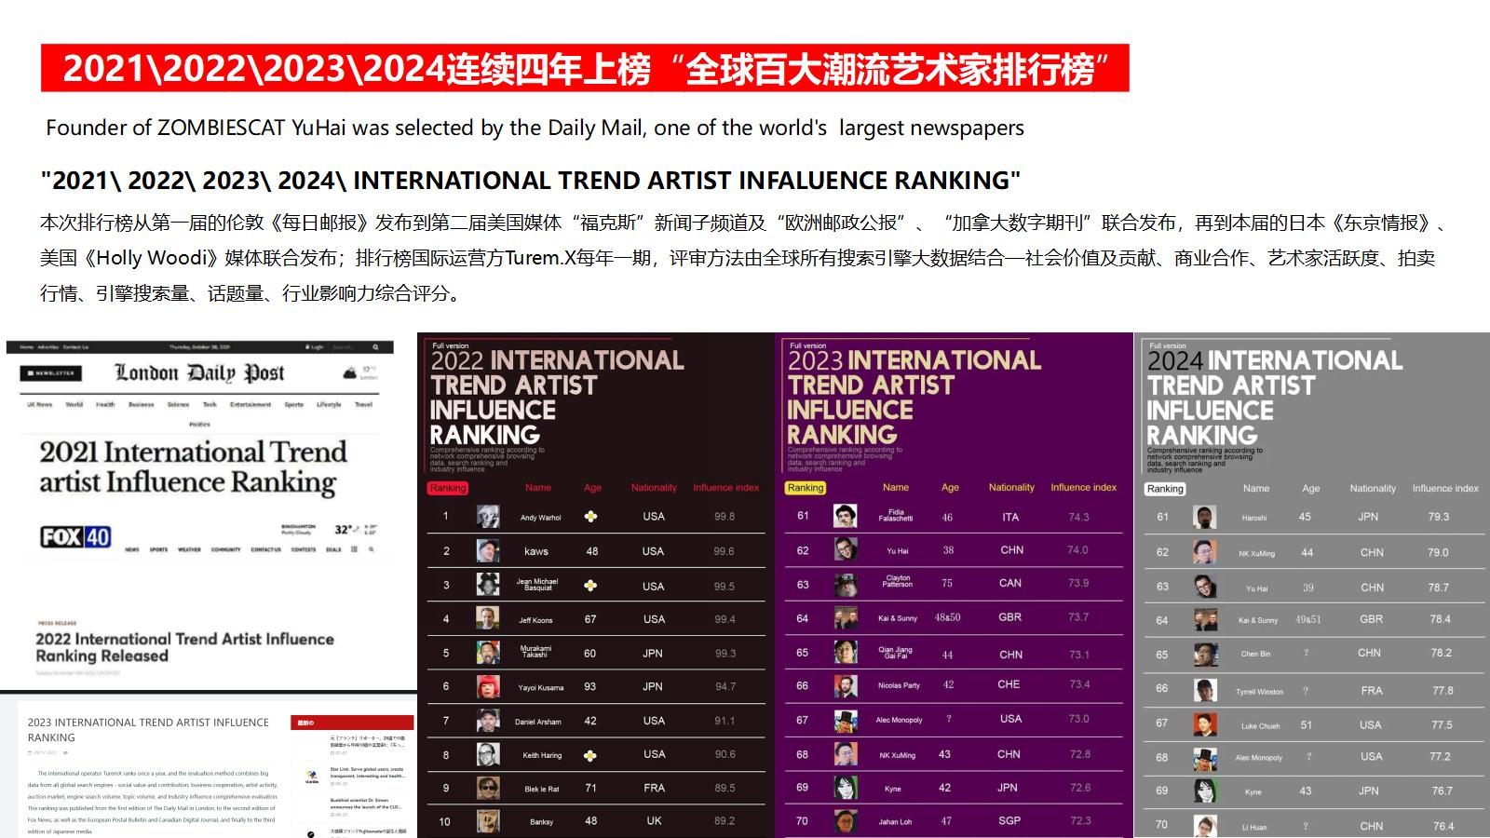Click the grid menu icon in FOX 40 navigation

tap(354, 549)
